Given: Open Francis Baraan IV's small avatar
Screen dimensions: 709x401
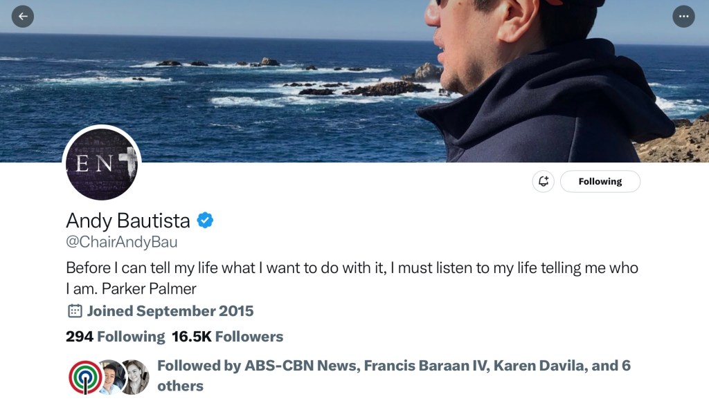Looking at the screenshot, I should pos(111,377).
